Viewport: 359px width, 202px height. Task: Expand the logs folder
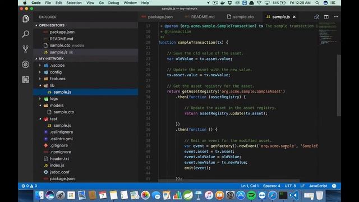point(40,99)
